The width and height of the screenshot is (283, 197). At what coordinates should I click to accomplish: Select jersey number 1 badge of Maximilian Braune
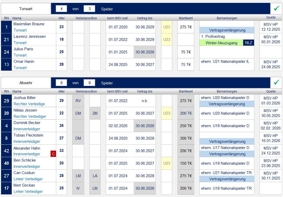(x=6, y=27)
